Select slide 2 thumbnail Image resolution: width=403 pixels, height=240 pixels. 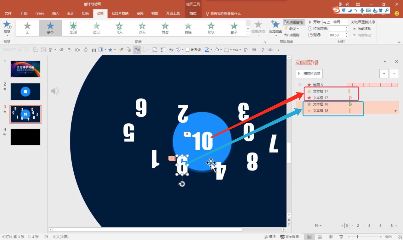26,92
